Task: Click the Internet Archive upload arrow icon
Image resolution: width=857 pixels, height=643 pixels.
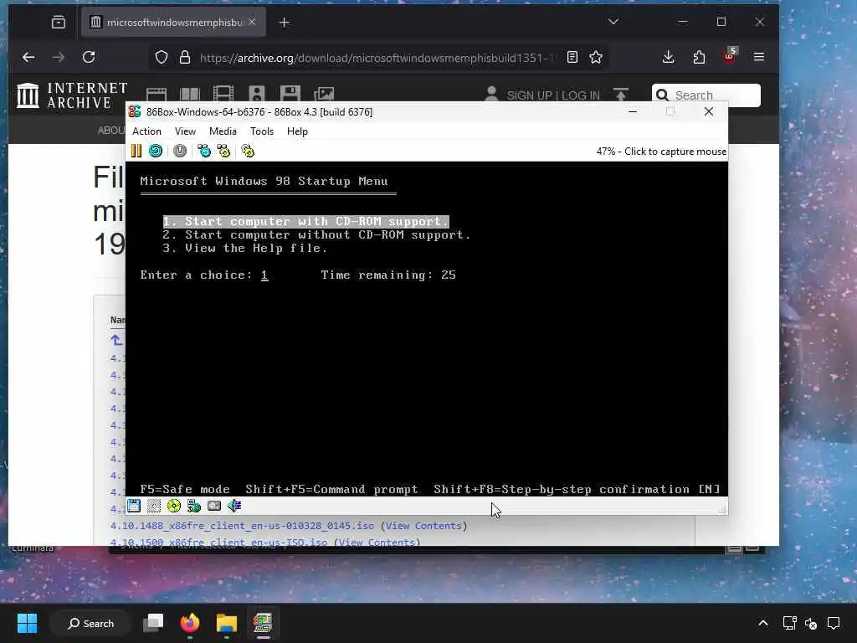Action: click(621, 95)
